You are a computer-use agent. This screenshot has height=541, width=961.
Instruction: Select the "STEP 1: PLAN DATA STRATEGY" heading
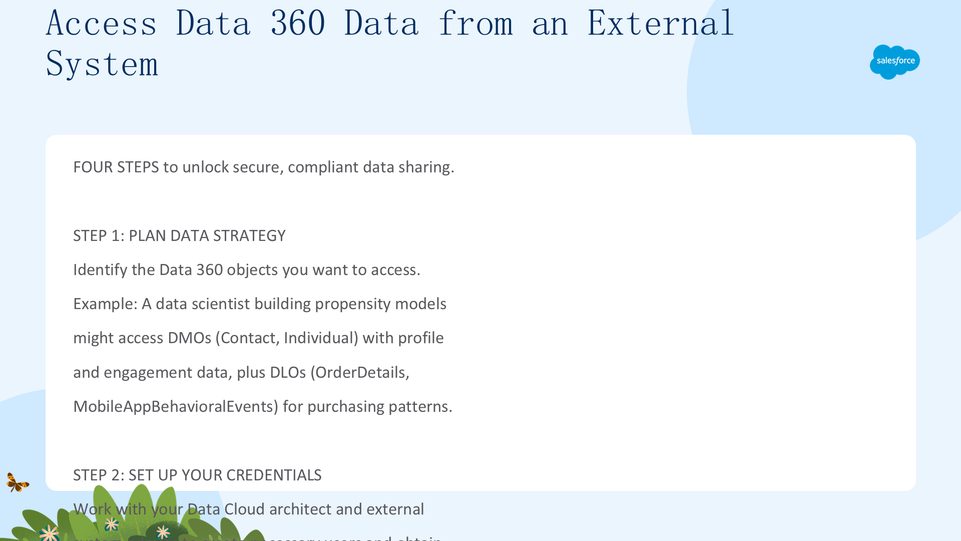click(179, 235)
